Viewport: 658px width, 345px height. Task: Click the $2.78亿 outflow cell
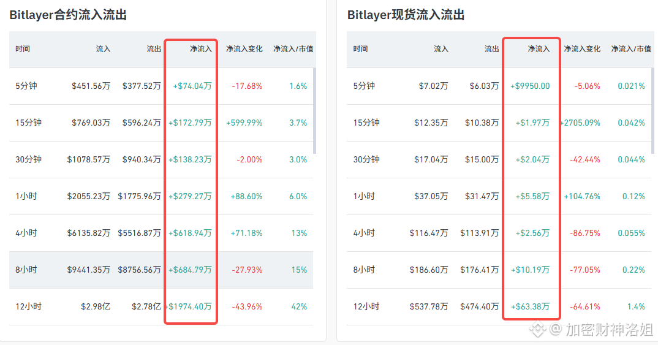point(146,307)
